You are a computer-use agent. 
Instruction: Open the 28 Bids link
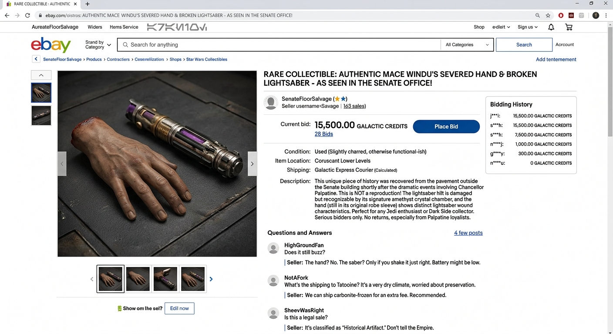click(324, 134)
